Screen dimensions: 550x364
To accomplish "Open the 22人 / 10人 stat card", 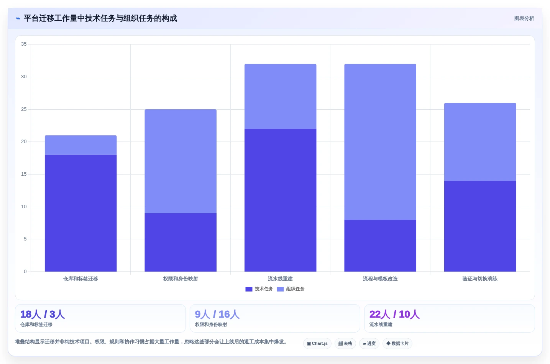I will (450, 318).
